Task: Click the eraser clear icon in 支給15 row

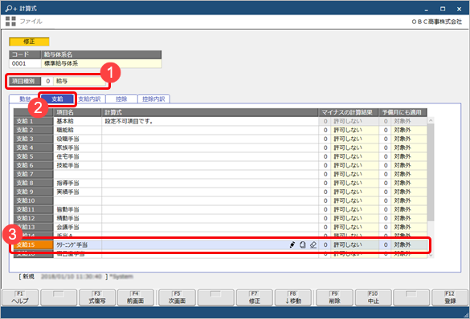Action: [313, 244]
